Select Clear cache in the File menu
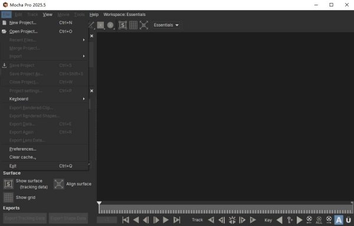This screenshot has width=354, height=226. point(44,157)
